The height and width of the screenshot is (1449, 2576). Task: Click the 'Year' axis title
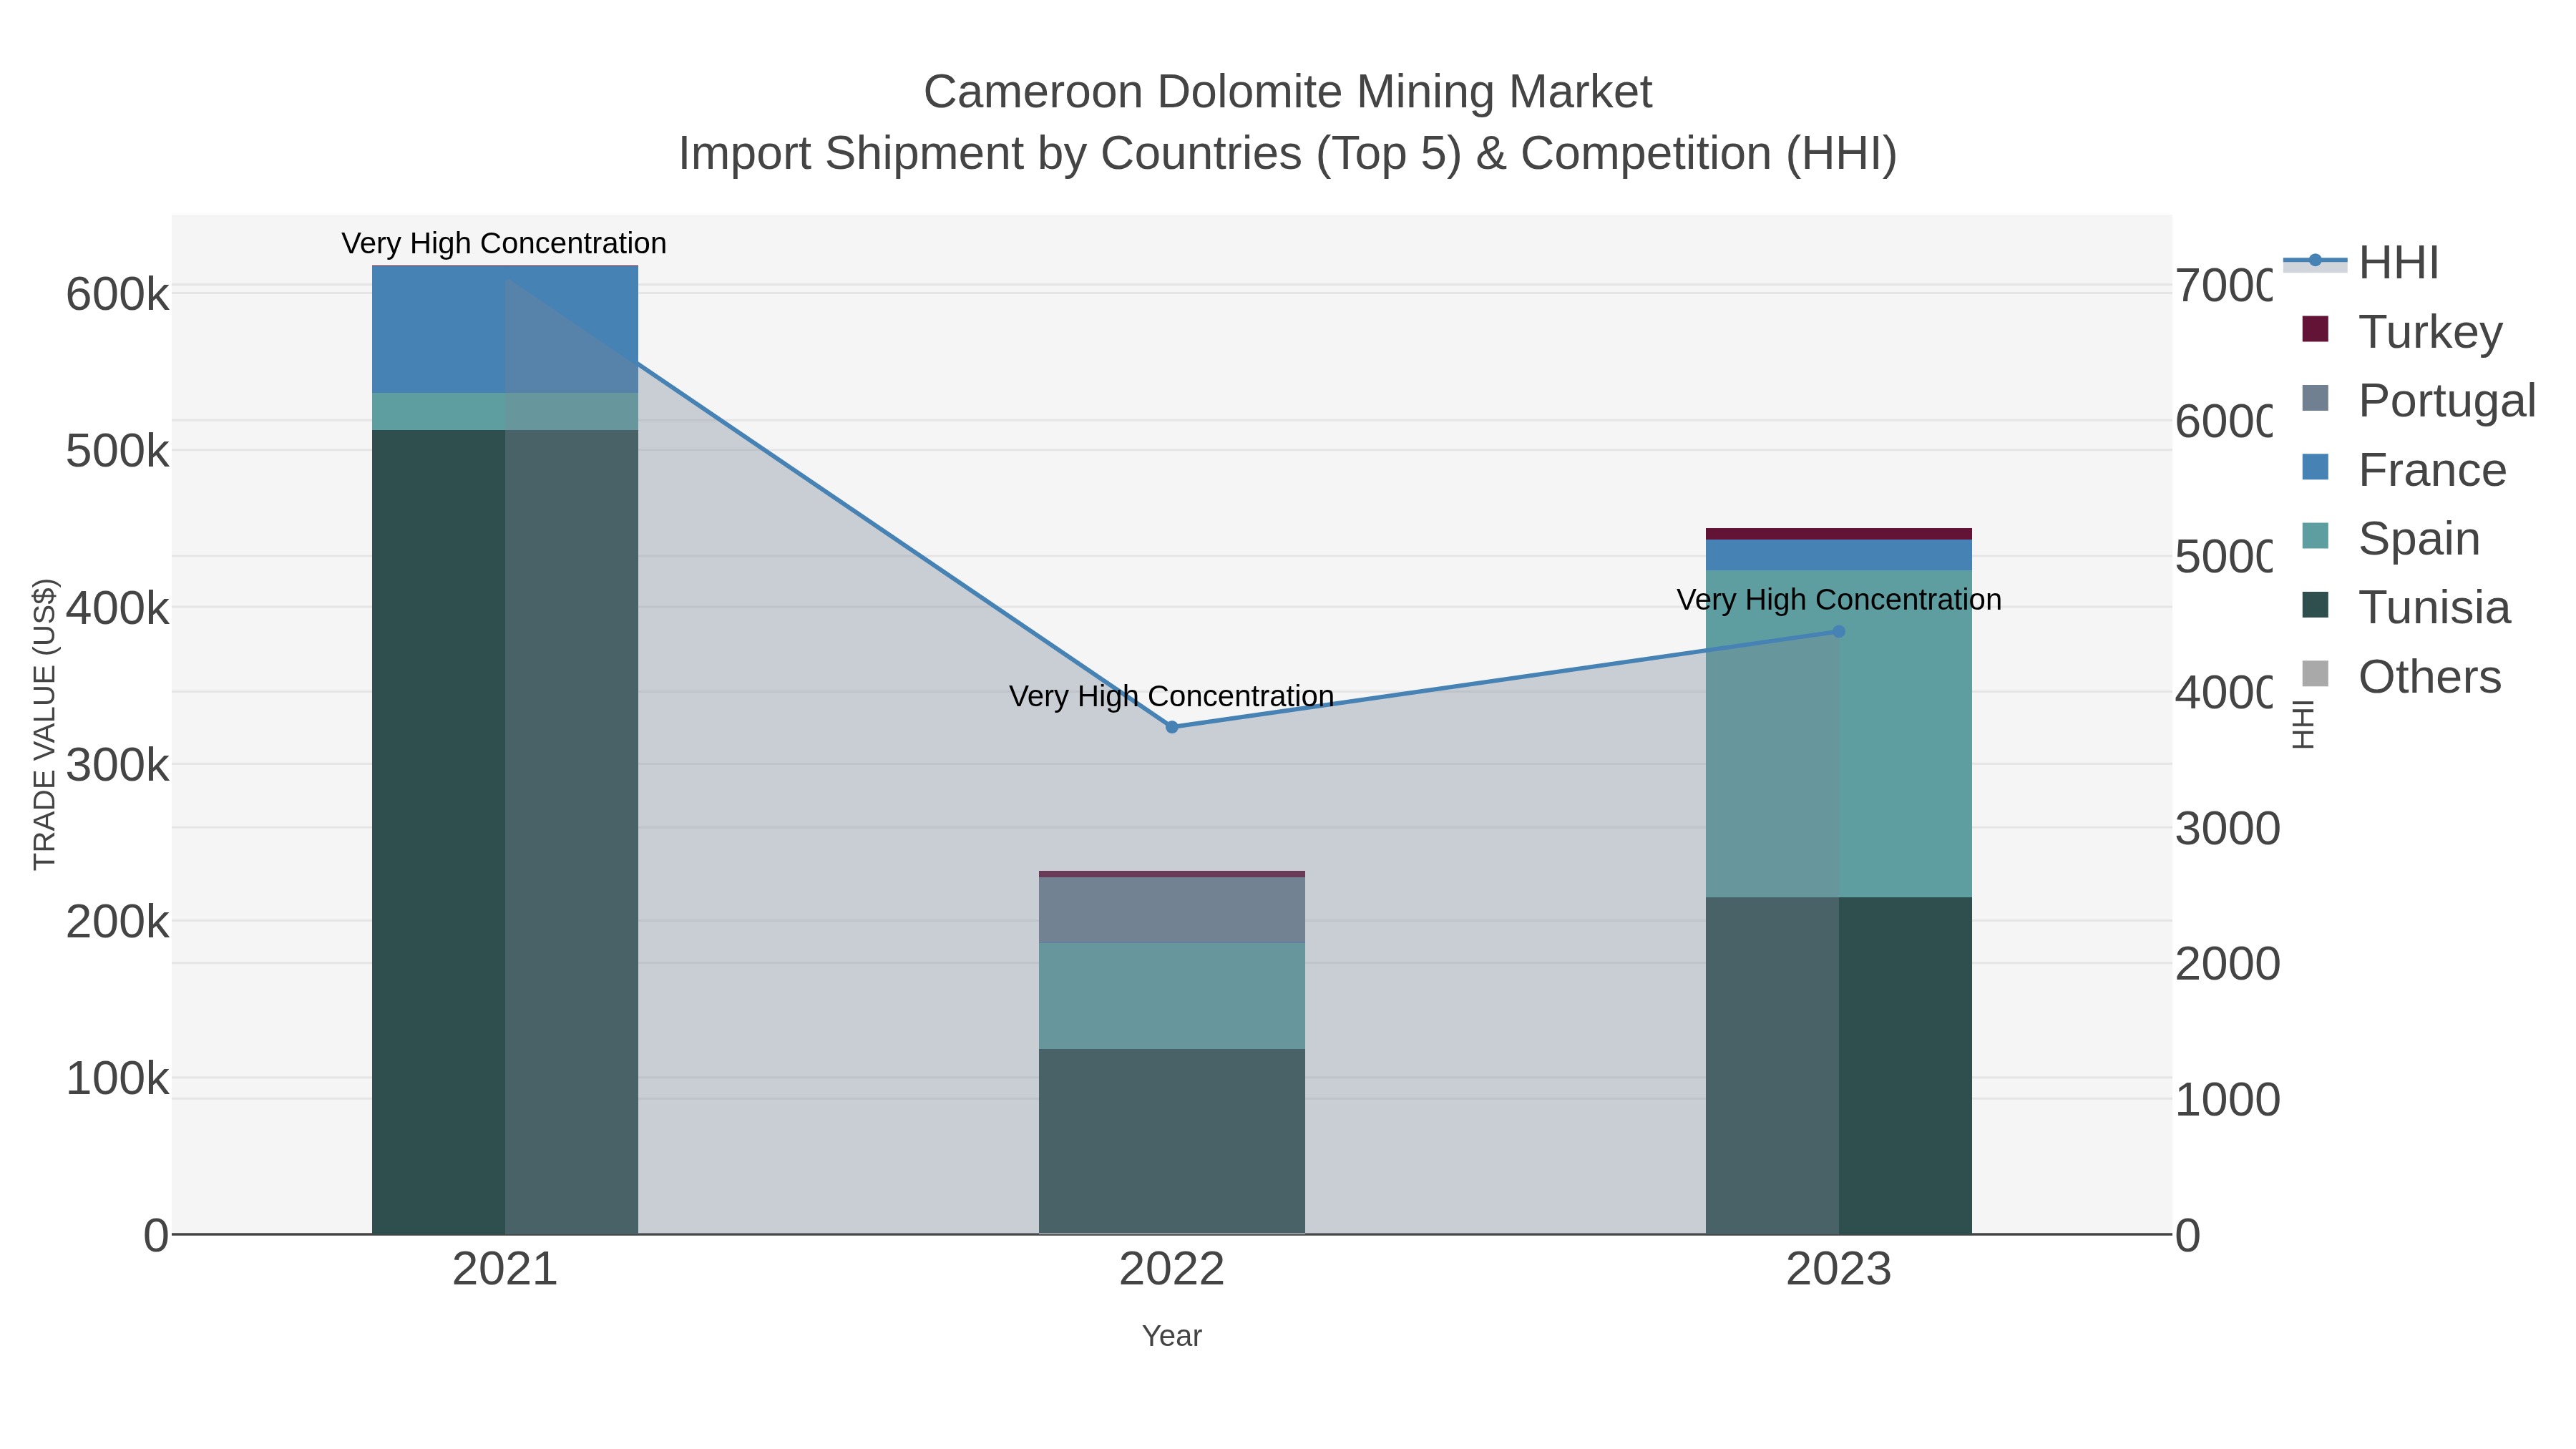click(x=1172, y=1336)
